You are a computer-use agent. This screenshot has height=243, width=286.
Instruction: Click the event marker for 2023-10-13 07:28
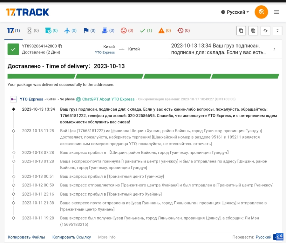pyautogui.click(x=13, y=152)
